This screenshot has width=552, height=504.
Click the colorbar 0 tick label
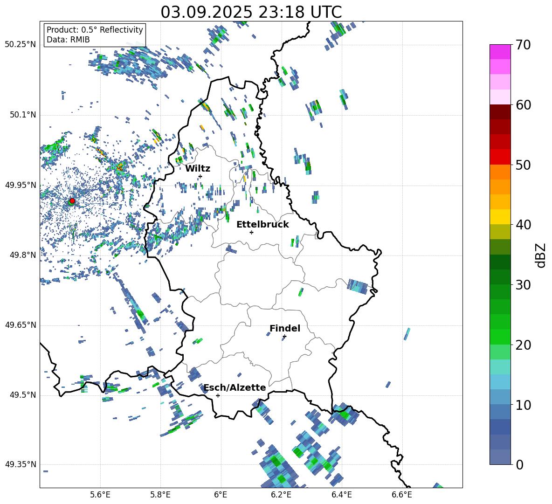click(519, 465)
